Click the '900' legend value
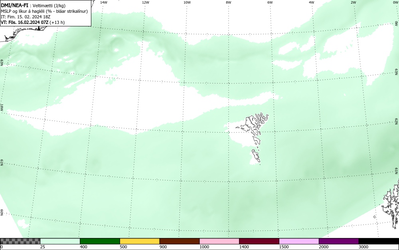399x250 pixels. 163,247
